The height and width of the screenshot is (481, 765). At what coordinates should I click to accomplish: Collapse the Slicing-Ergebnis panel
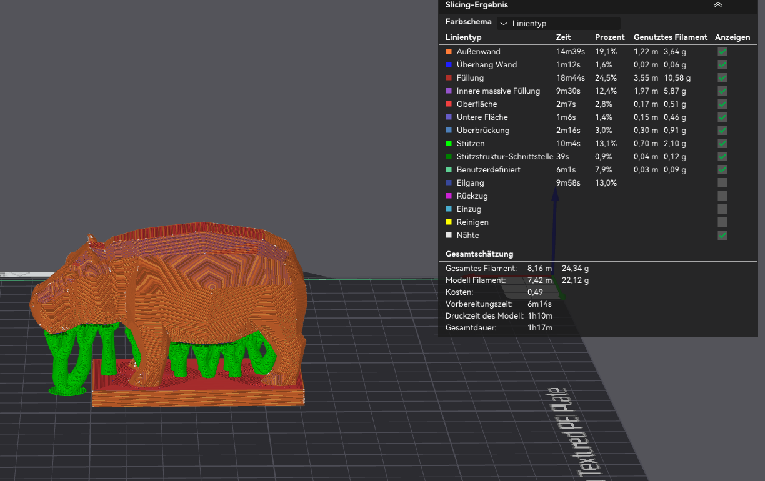(x=718, y=5)
